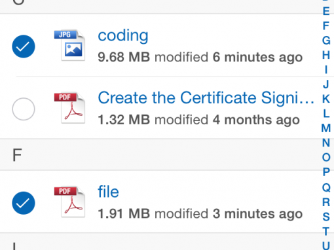Jump to letter T in index

tap(326, 231)
